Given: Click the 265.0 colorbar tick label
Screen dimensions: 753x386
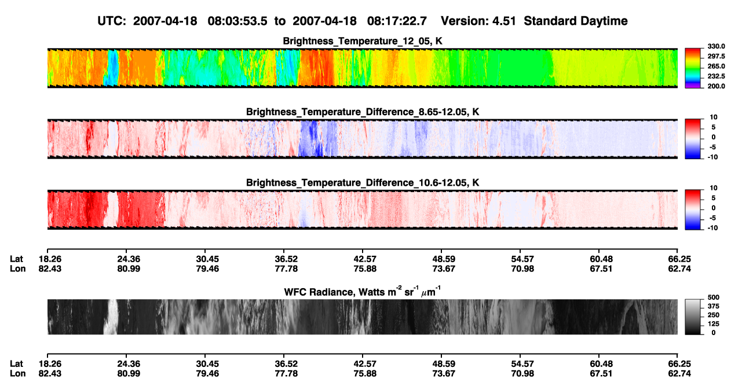Looking at the screenshot, I should [x=716, y=67].
